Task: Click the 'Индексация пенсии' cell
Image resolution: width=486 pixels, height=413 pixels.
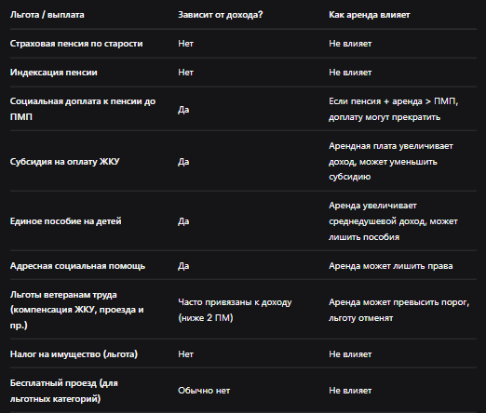Action: click(x=54, y=73)
